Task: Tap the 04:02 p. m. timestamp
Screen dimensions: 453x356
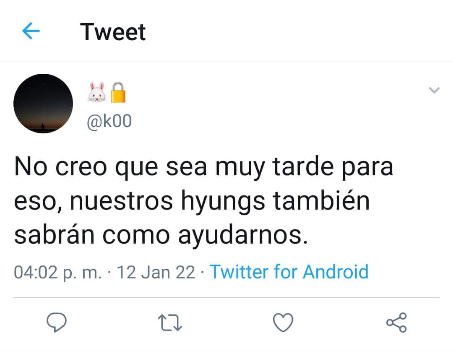Action: point(58,272)
